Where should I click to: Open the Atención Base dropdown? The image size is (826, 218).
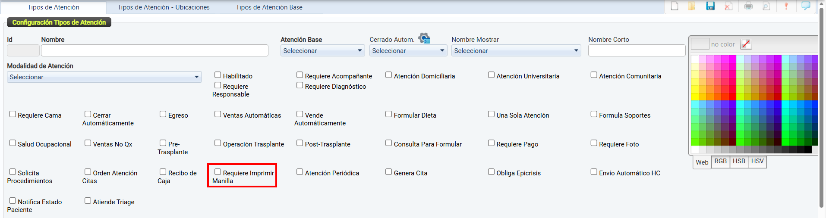click(322, 51)
